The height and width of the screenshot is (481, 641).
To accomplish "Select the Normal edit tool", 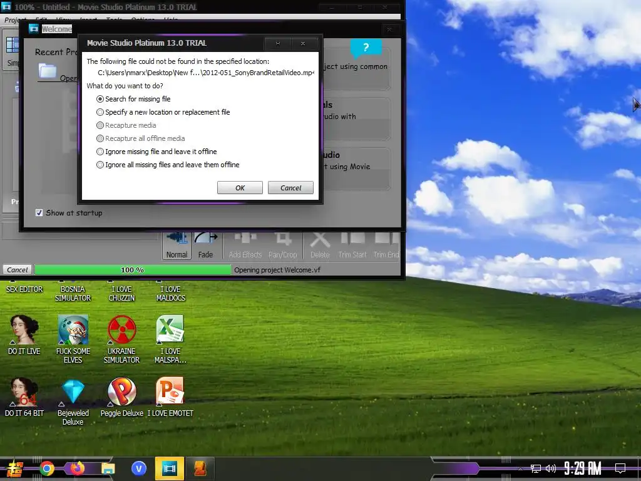I will point(177,245).
